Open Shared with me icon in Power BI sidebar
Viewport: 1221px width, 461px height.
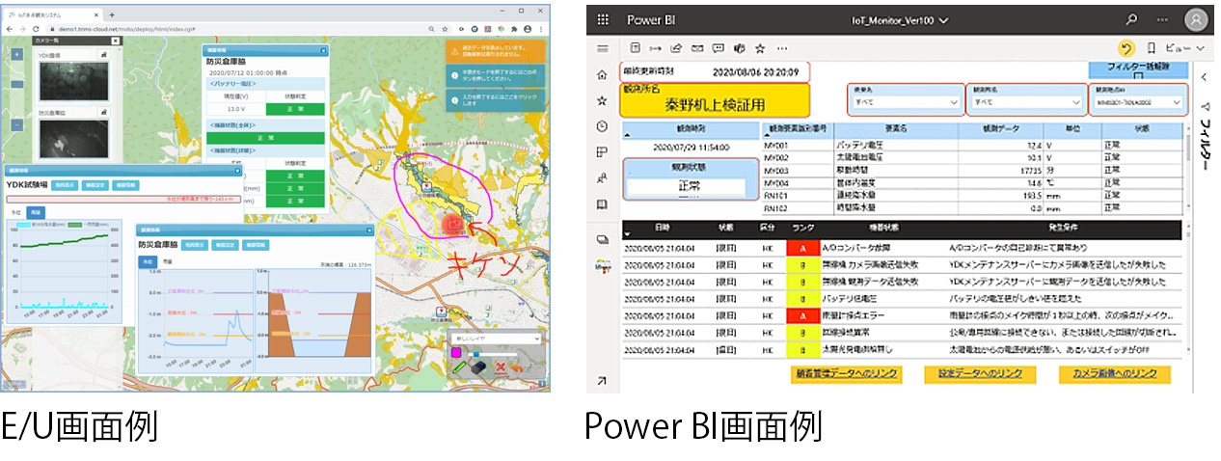point(603,178)
